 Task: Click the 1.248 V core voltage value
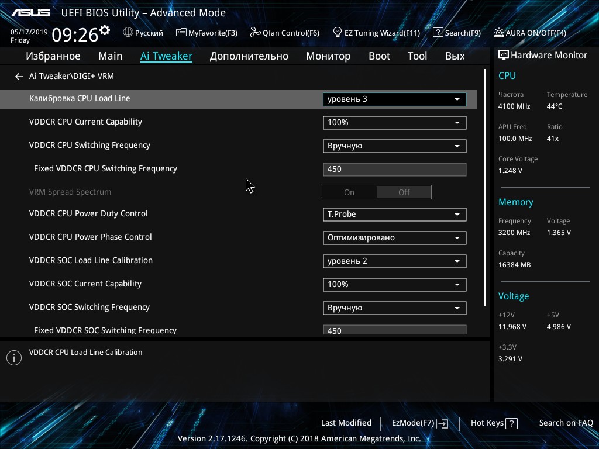[510, 171]
